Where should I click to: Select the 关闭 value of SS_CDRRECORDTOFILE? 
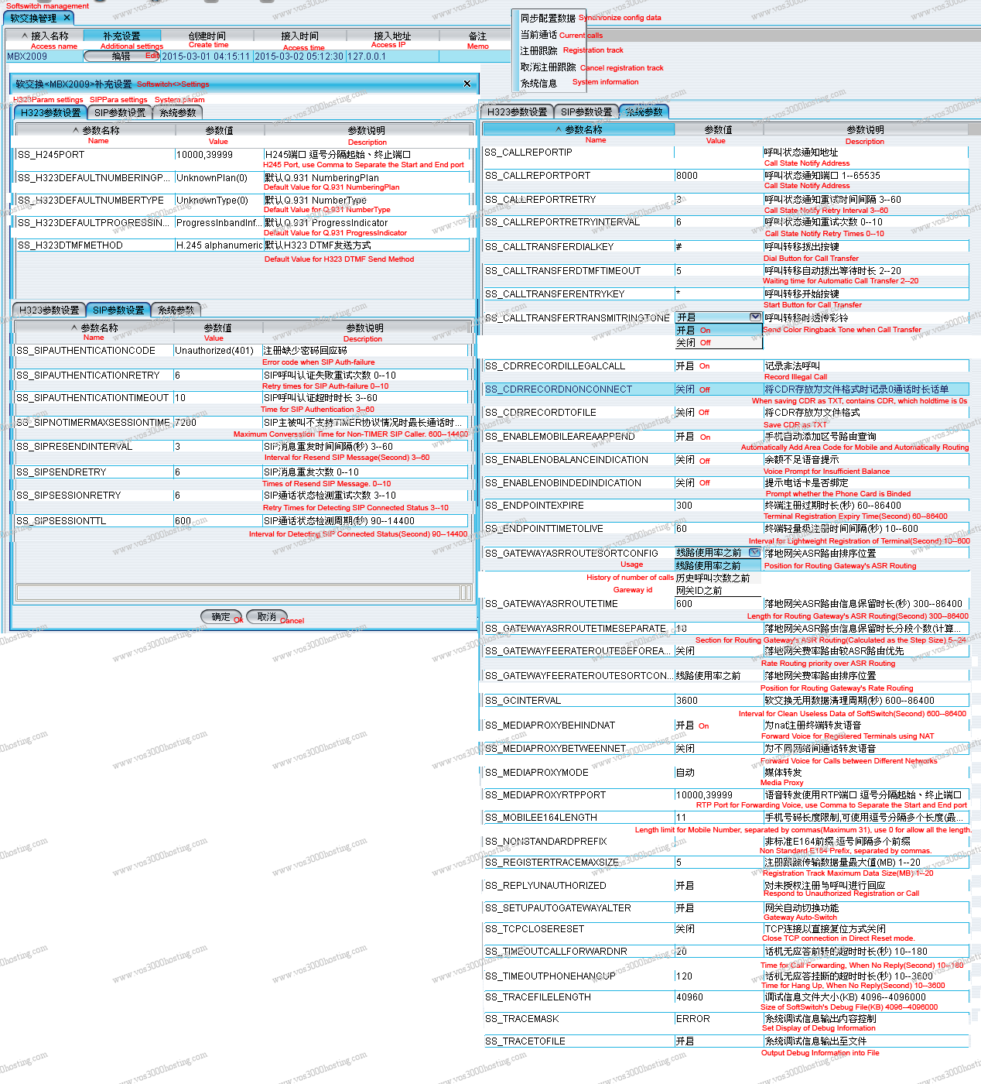(719, 413)
